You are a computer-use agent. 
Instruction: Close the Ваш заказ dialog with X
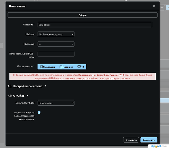[x=154, y=6]
